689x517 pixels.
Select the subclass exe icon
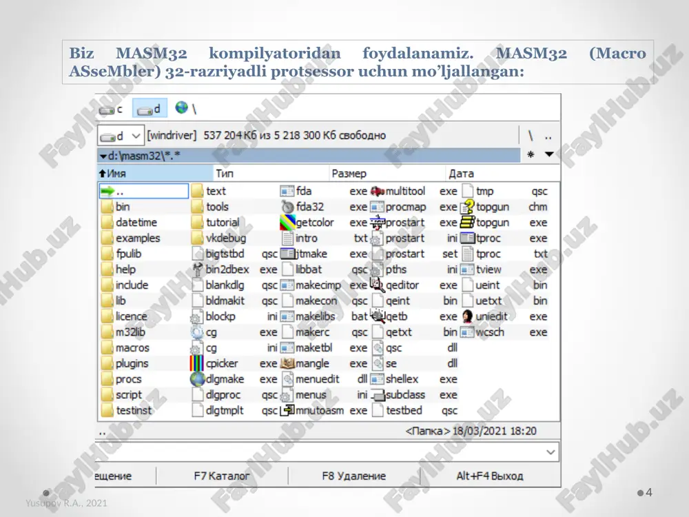coord(378,395)
